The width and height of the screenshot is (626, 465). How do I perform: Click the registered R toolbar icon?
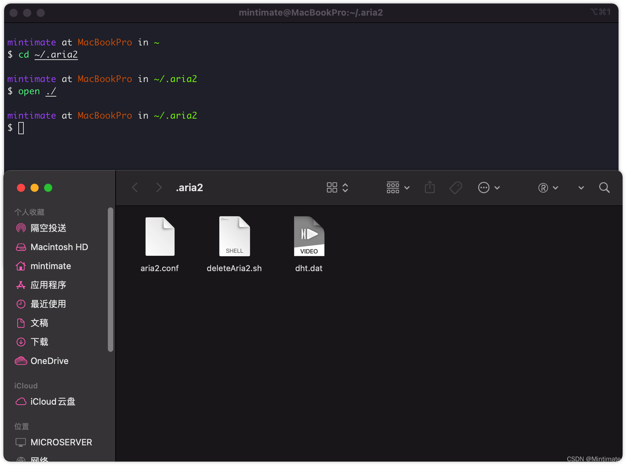pos(543,188)
